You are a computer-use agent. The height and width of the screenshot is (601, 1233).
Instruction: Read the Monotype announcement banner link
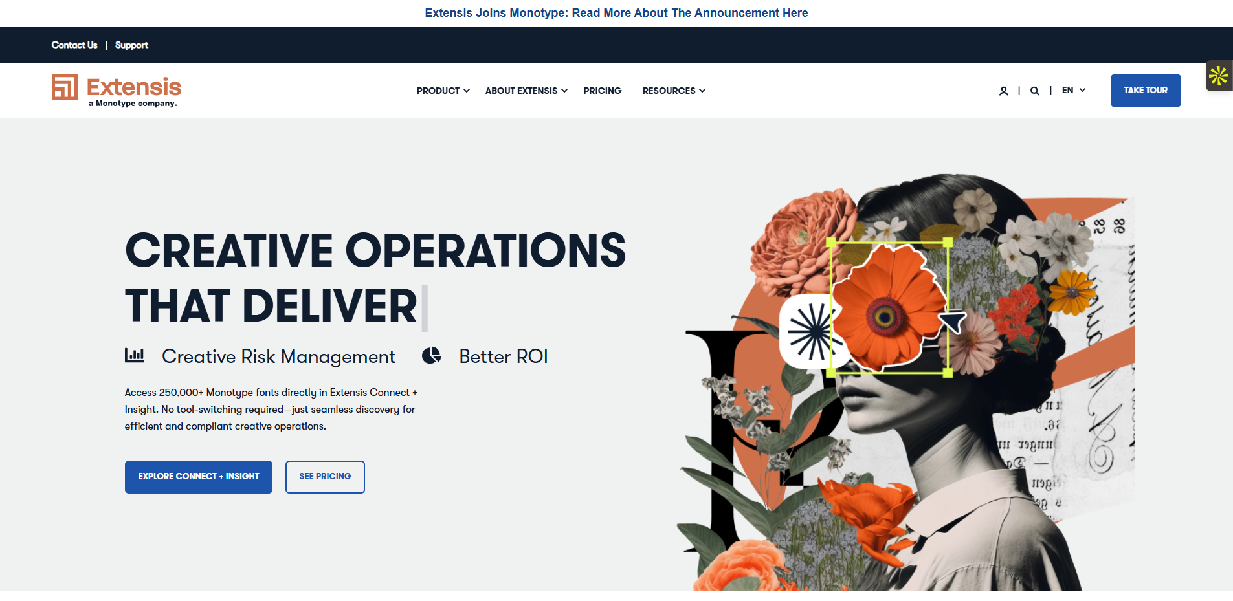616,13
